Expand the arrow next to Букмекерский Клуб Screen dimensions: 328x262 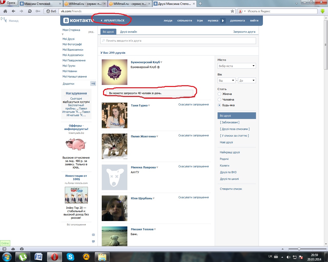click(161, 62)
